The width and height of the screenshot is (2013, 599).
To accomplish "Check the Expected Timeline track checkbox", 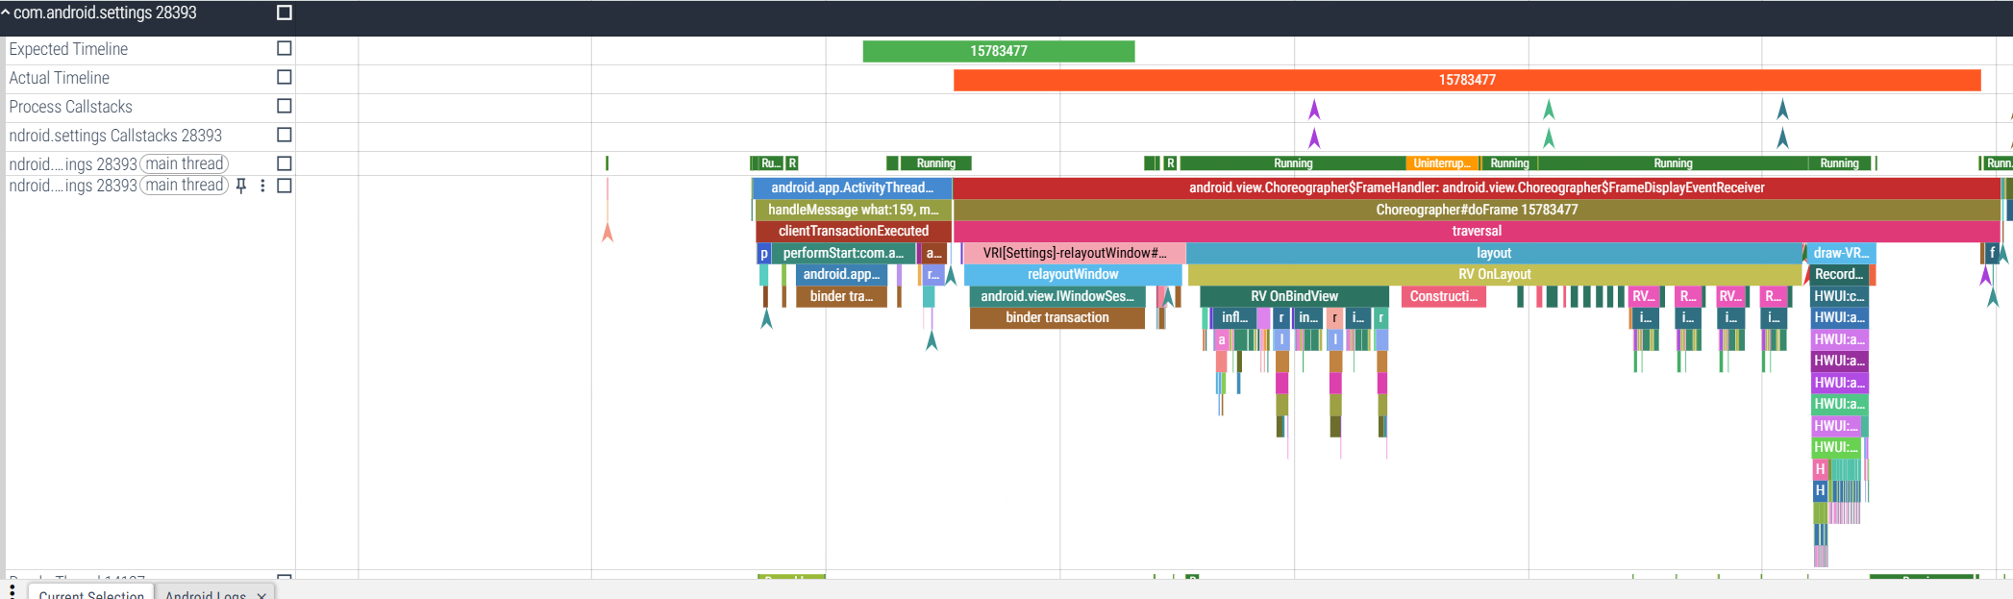I will tap(285, 48).
